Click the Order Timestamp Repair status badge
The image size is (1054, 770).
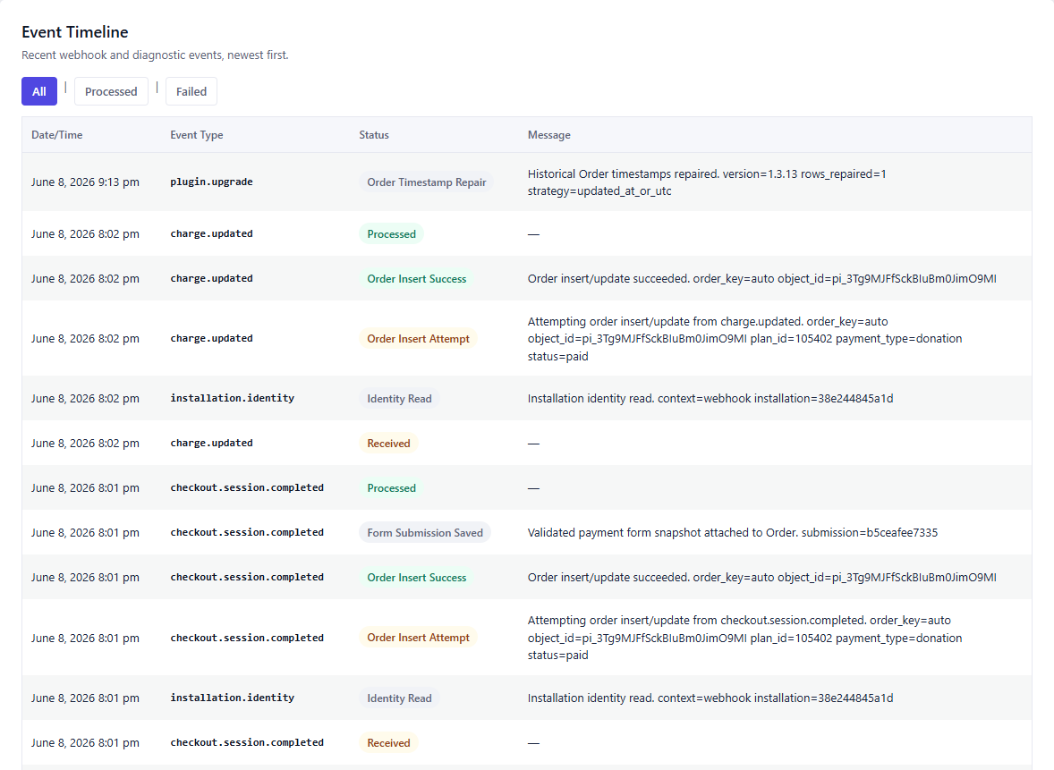click(426, 182)
